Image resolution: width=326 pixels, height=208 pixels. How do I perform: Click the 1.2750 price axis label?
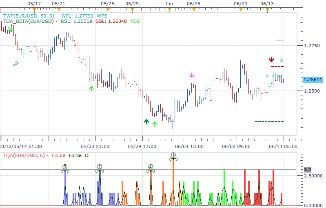point(312,46)
